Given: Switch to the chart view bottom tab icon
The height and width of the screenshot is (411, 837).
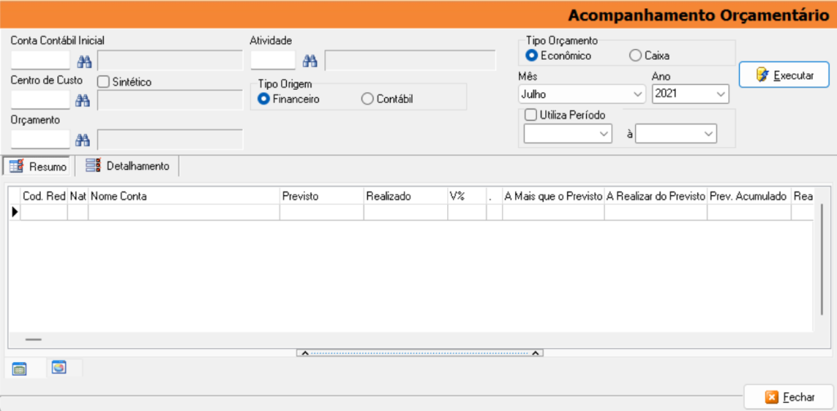Looking at the screenshot, I should (x=59, y=368).
